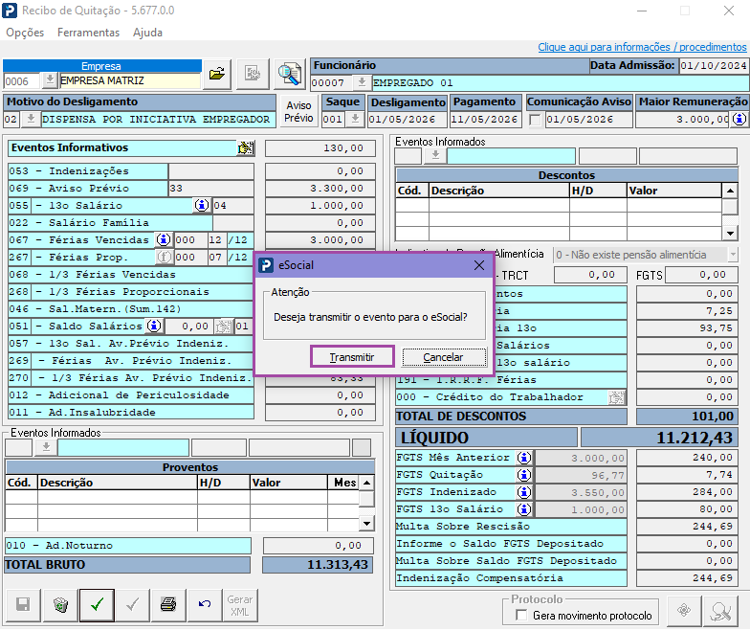Select the 010 - Ad.Noturno row
This screenshot has width=750, height=631.
[128, 546]
